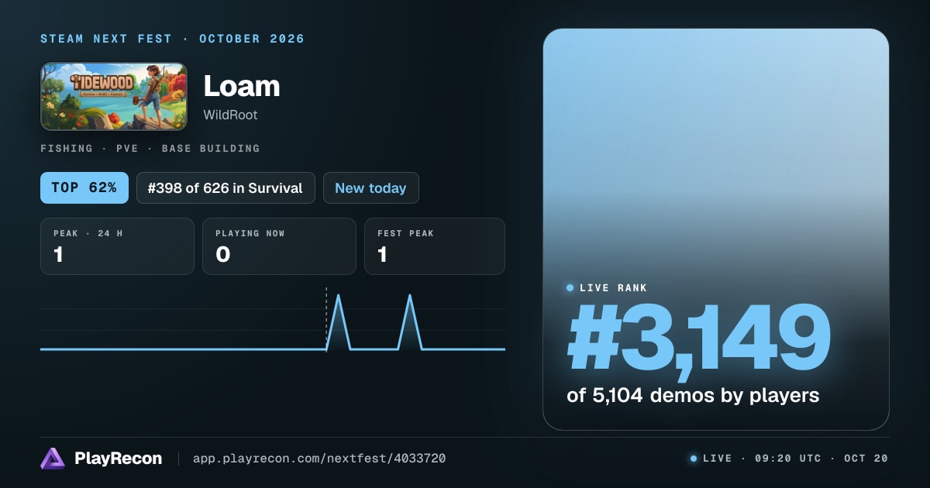This screenshot has height=488, width=930.
Task: Click the dashed marker on the player chart
Action: 326,318
